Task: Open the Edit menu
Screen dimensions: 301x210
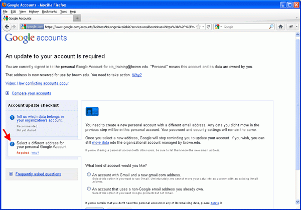Action: tap(13, 12)
